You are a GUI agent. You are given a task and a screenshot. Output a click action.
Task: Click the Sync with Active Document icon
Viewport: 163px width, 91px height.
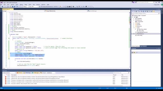pos(142,11)
